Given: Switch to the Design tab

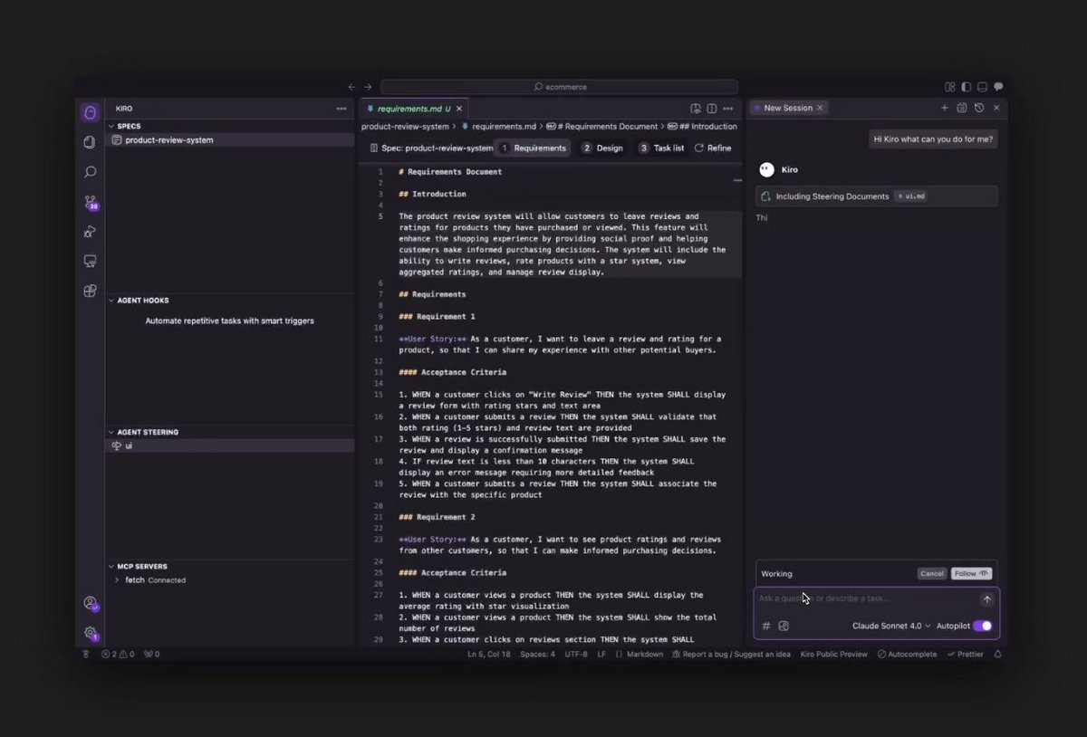Looking at the screenshot, I should [x=603, y=148].
